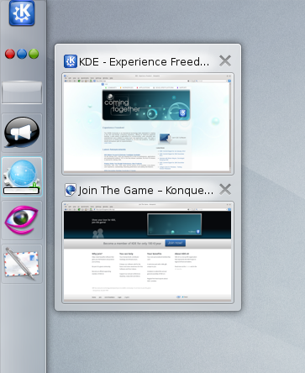Image resolution: width=305 pixels, height=373 pixels.
Task: Expand the green plus group indicator on Konqueror
Action: point(35,185)
